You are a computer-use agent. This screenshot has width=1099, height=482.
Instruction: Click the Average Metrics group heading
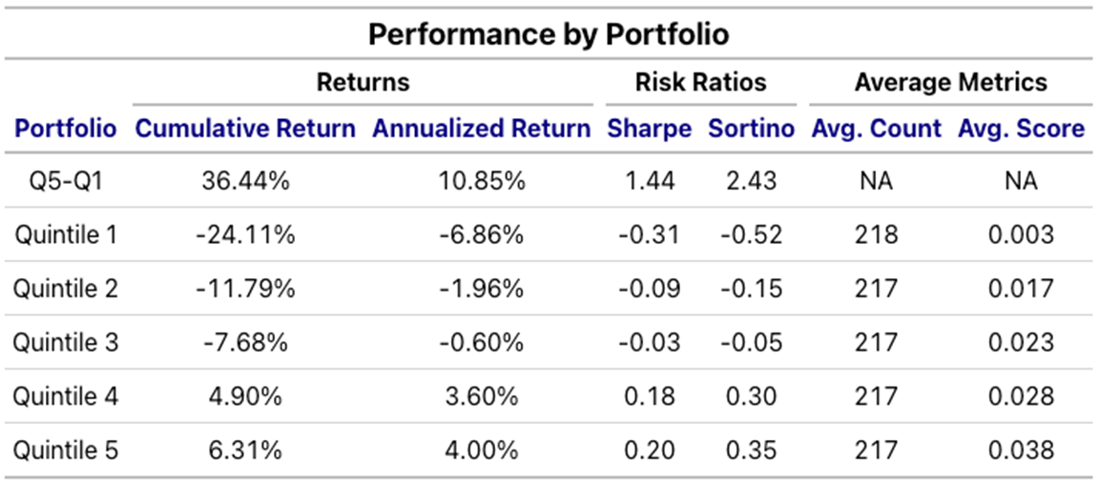coord(950,83)
